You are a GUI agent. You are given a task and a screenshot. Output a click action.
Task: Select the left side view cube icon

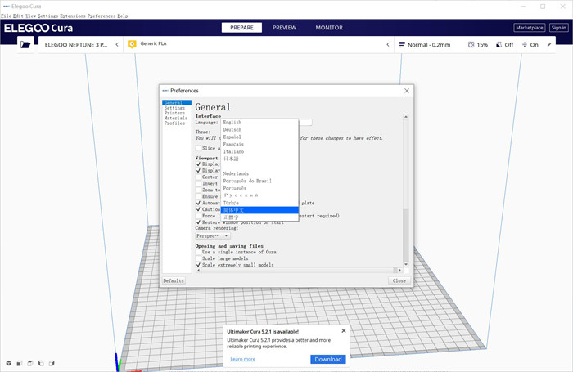coord(41,363)
